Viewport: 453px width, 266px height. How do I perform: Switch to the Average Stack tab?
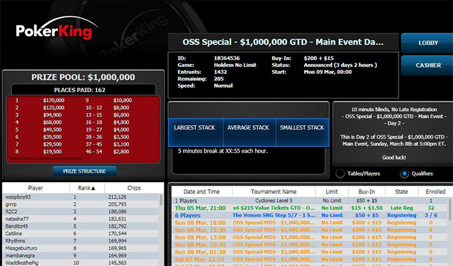click(249, 128)
